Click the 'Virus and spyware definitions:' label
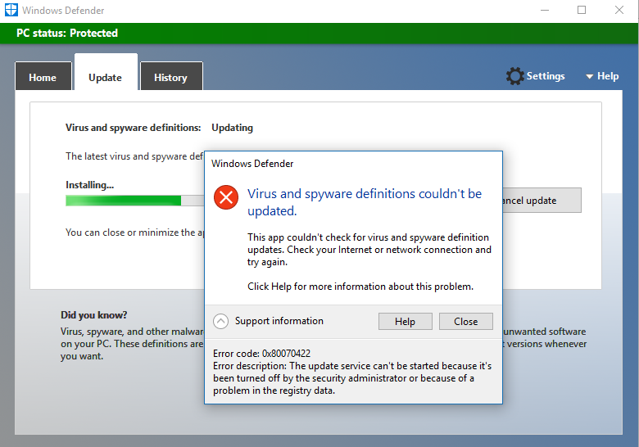639x447 pixels. 134,128
